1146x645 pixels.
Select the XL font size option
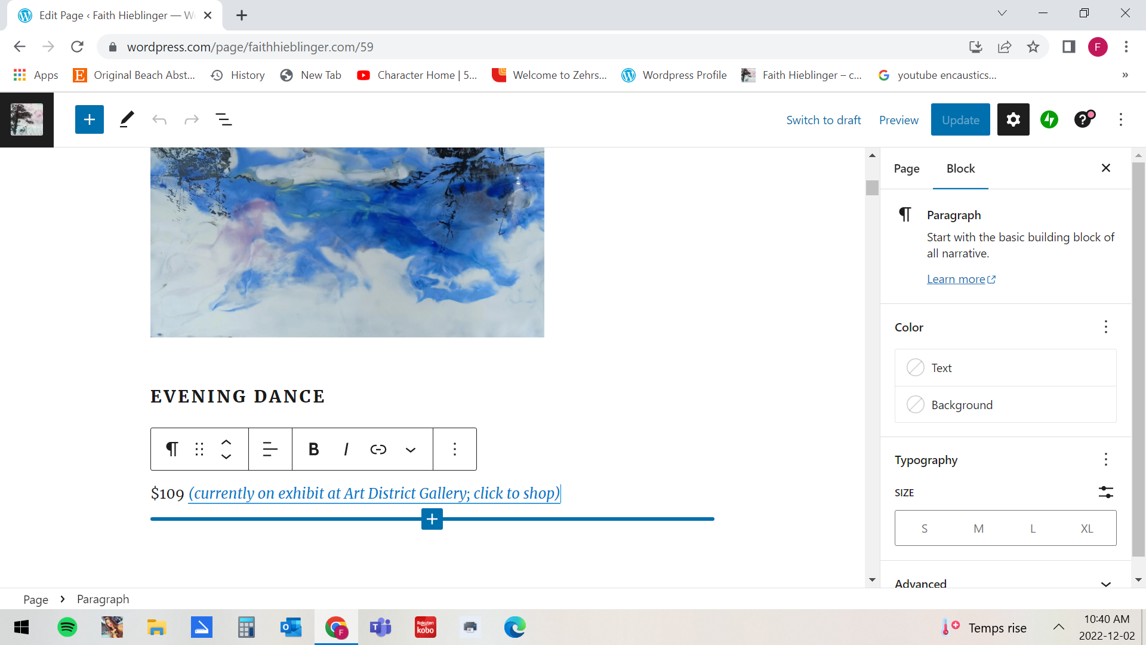(x=1087, y=529)
